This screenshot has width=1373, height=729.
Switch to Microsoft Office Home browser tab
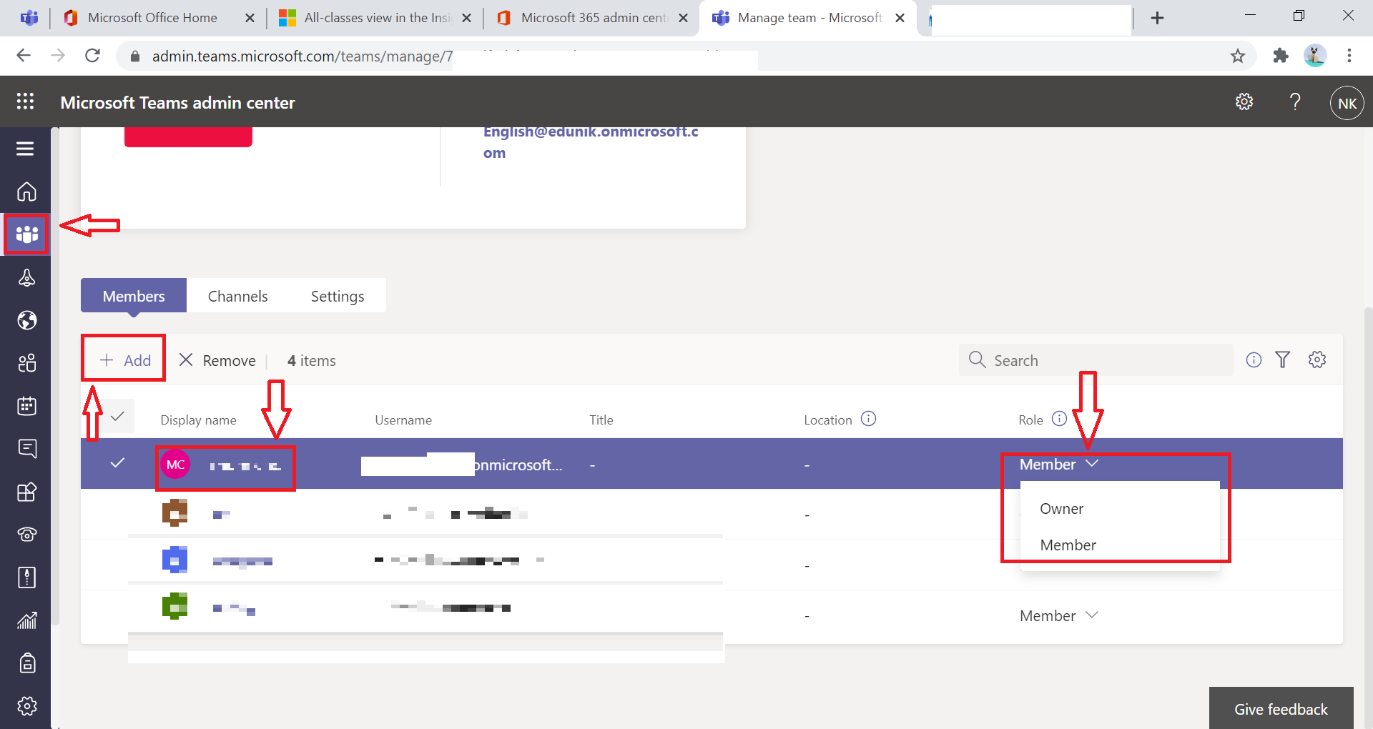pyautogui.click(x=152, y=18)
